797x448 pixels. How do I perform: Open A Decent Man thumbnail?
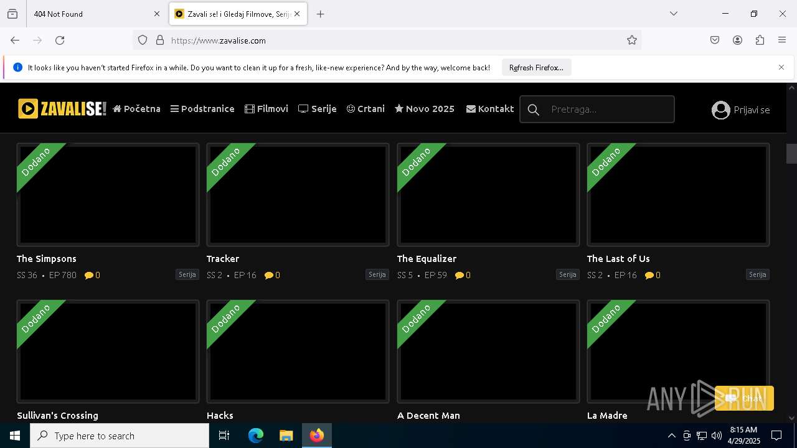coord(488,352)
